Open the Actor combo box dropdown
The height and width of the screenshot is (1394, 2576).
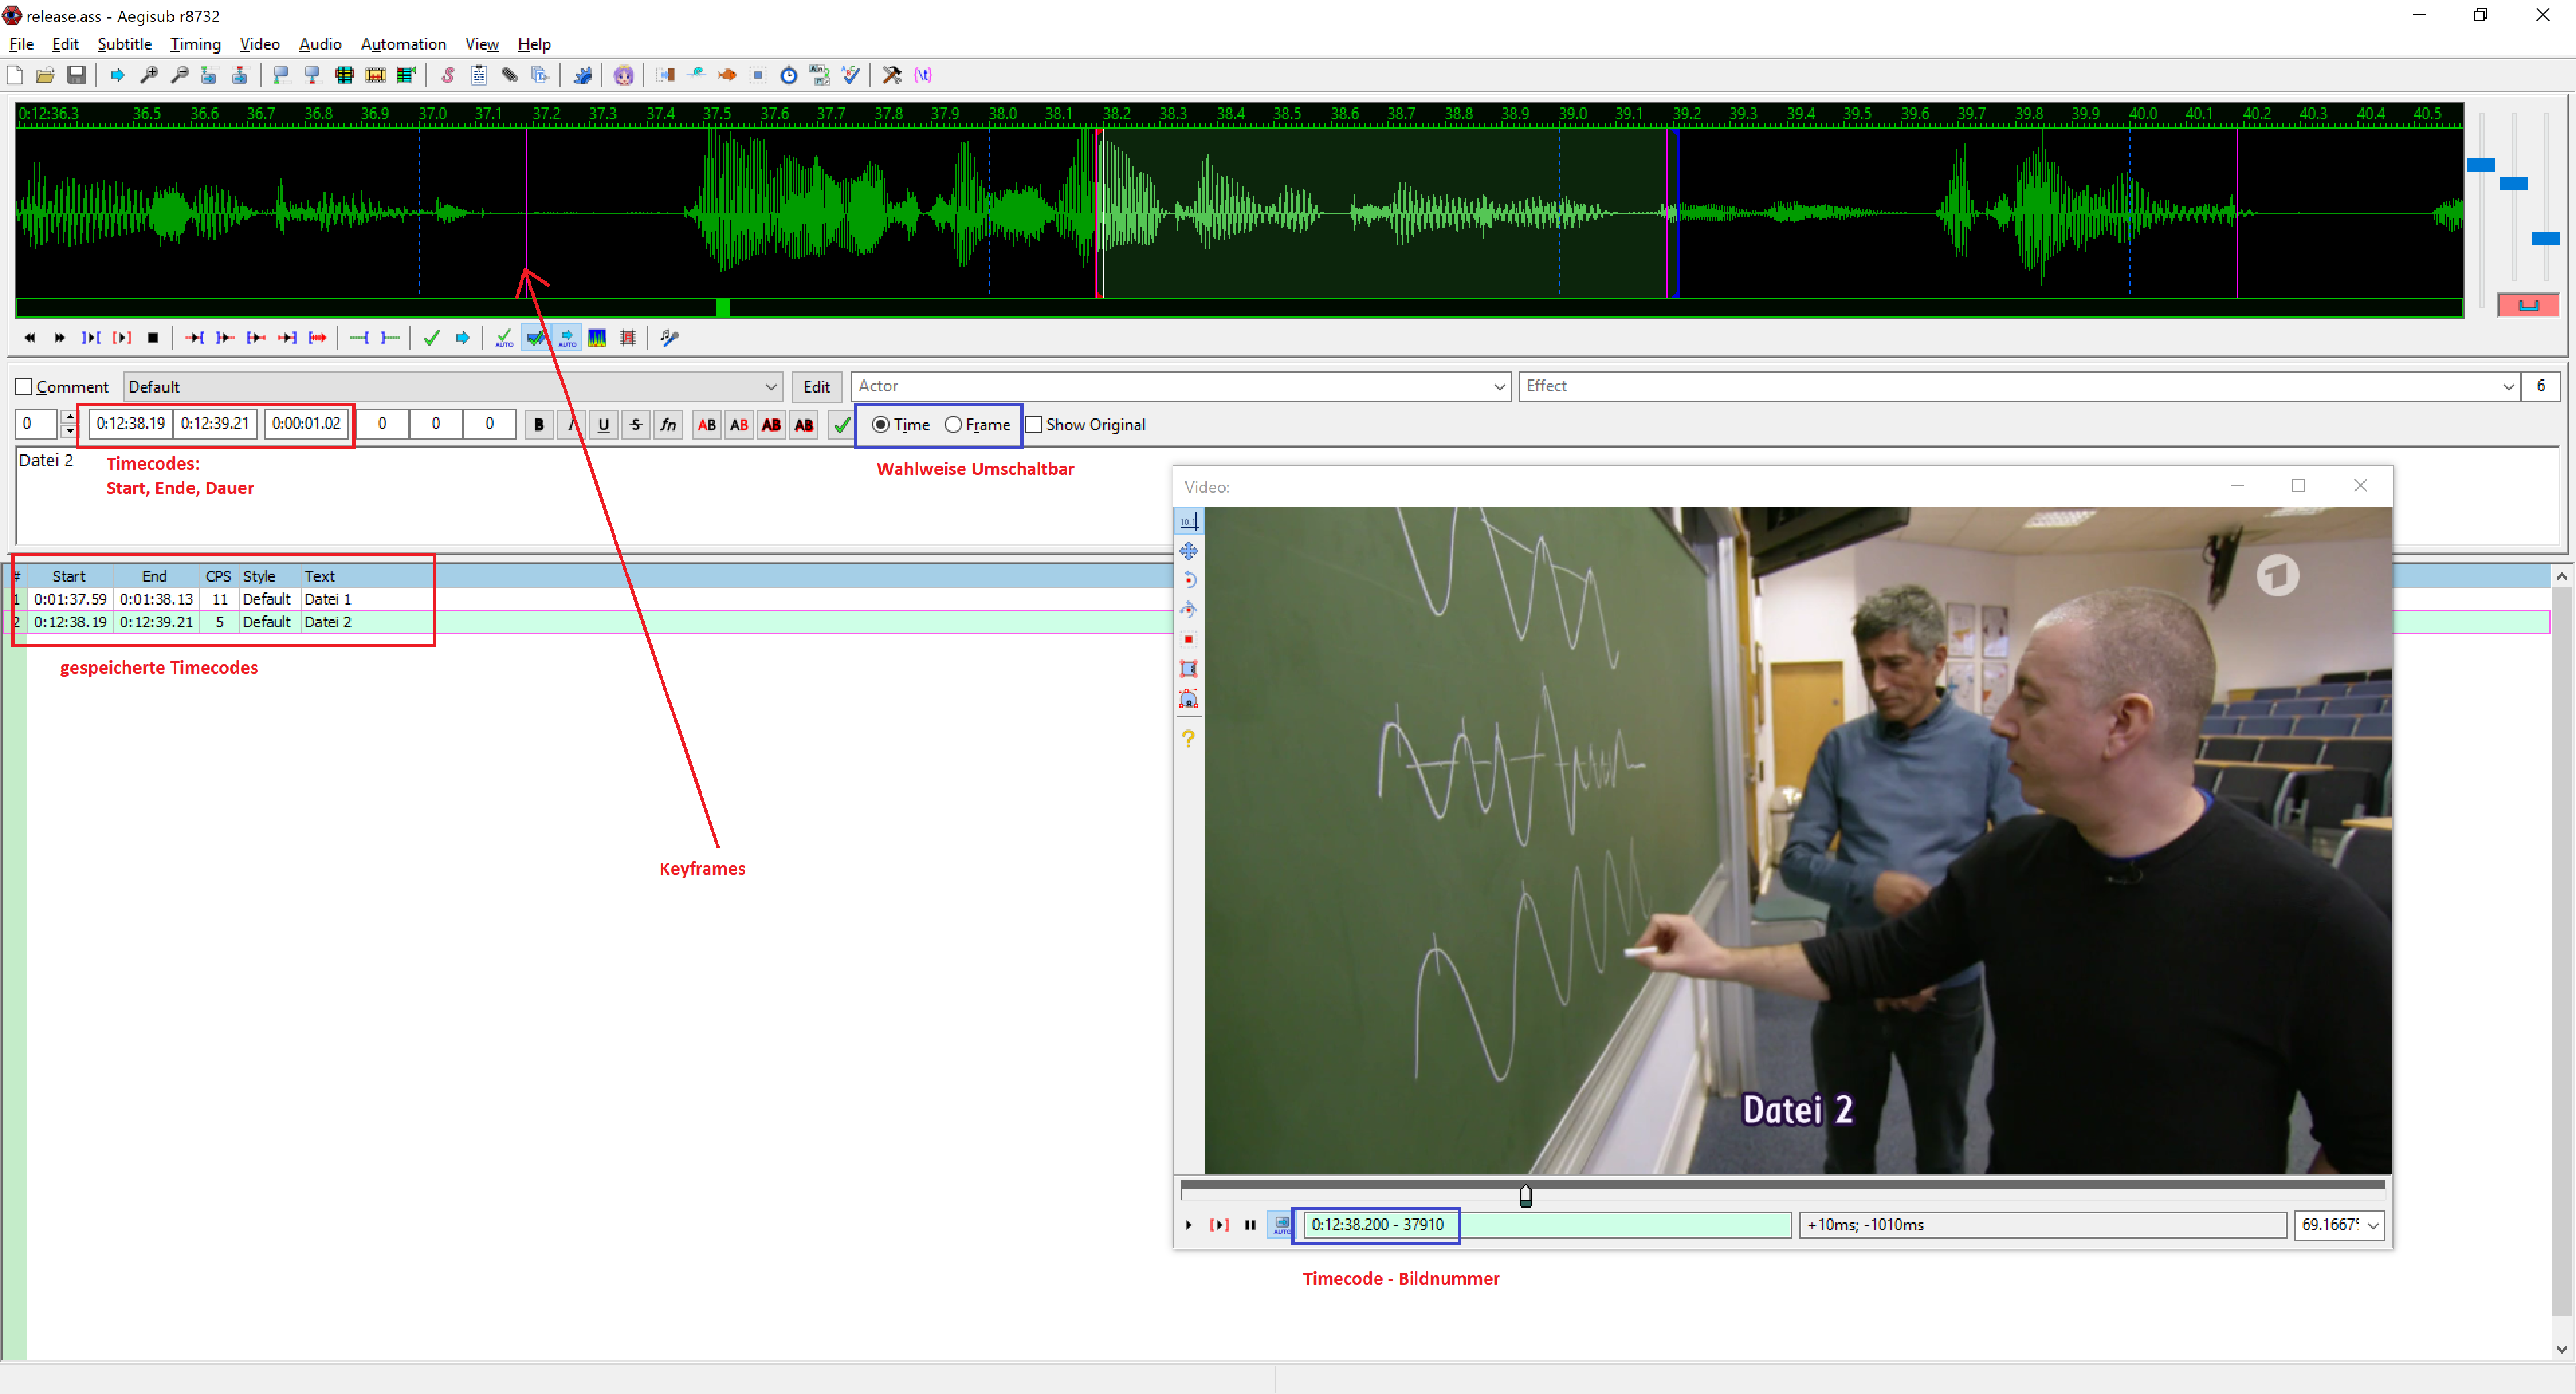(1499, 387)
